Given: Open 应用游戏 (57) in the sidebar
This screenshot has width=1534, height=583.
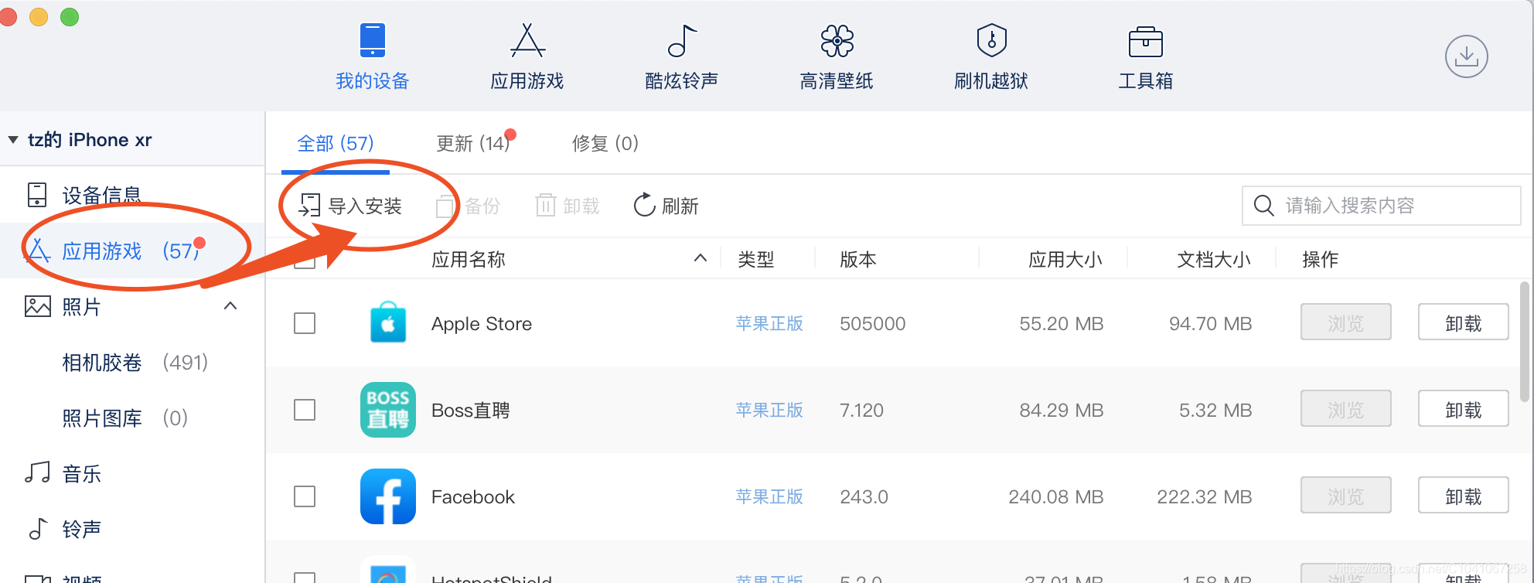Looking at the screenshot, I should pos(132,251).
